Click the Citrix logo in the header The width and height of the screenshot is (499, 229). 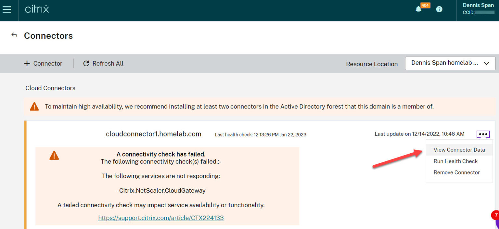37,9
